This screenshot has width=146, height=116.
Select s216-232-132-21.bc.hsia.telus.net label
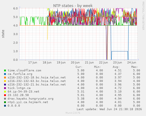37,85
